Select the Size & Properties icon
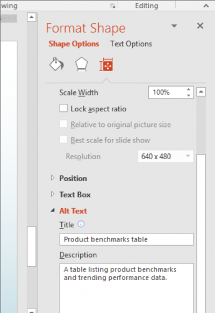The height and width of the screenshot is (313, 215). tap(106, 65)
